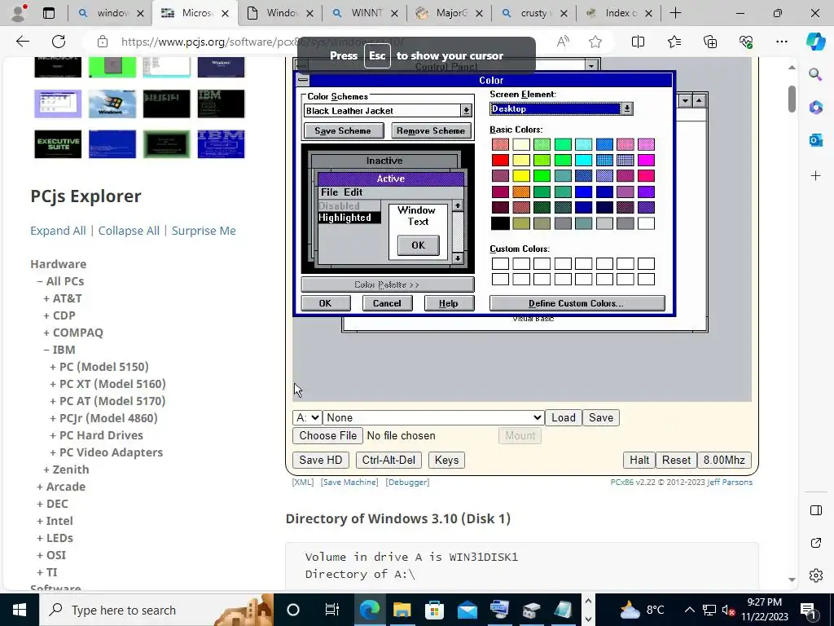The height and width of the screenshot is (626, 834).
Task: Click Remove Scheme button
Action: pyautogui.click(x=431, y=131)
